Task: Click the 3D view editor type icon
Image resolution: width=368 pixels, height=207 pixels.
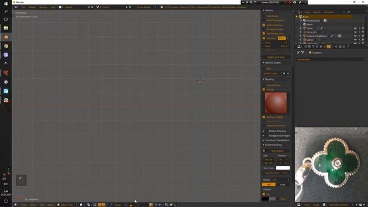Action: click(x=16, y=205)
